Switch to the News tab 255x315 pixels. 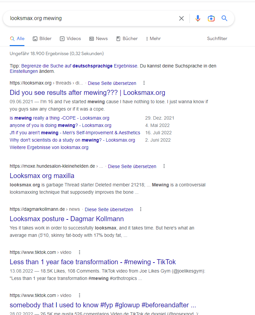pos(99,38)
